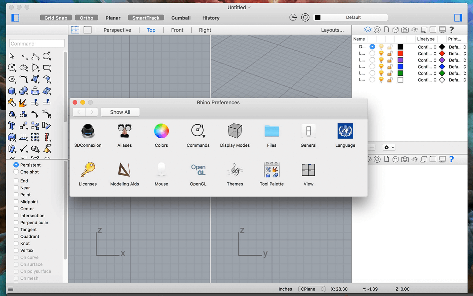Select the Rectangular Array tool
The image size is (473, 296).
click(35, 137)
